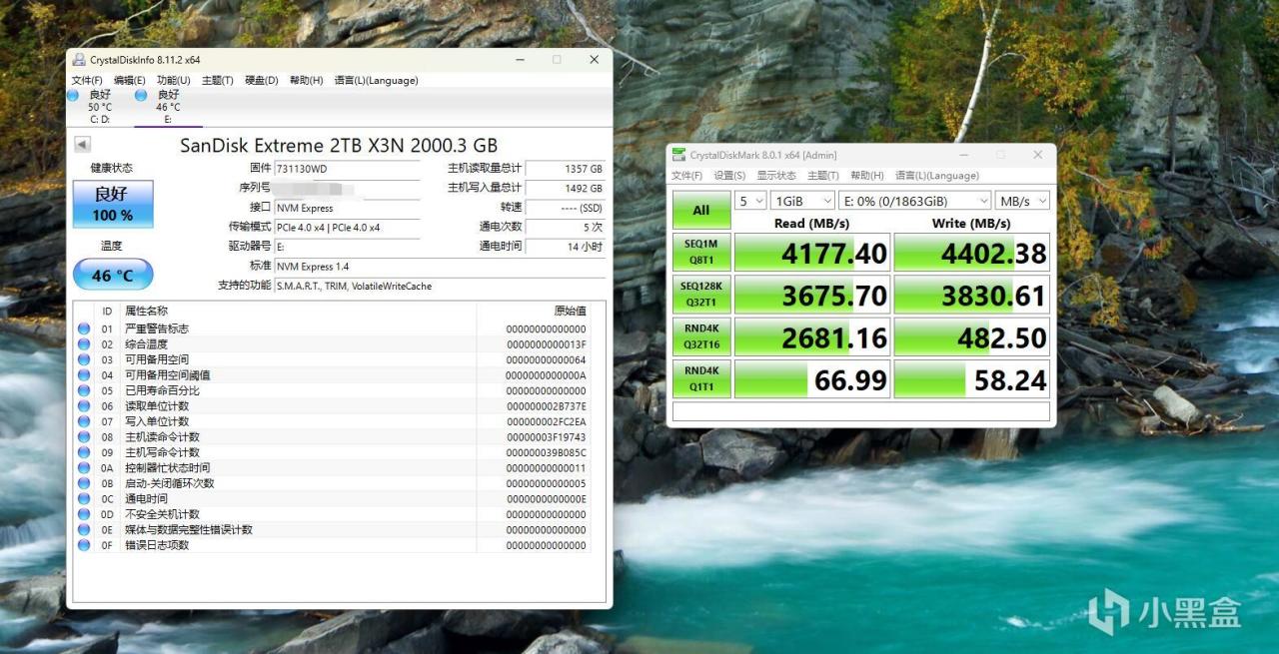Select the C: D: disk status orb
This screenshot has width=1279, height=654.
[73, 95]
